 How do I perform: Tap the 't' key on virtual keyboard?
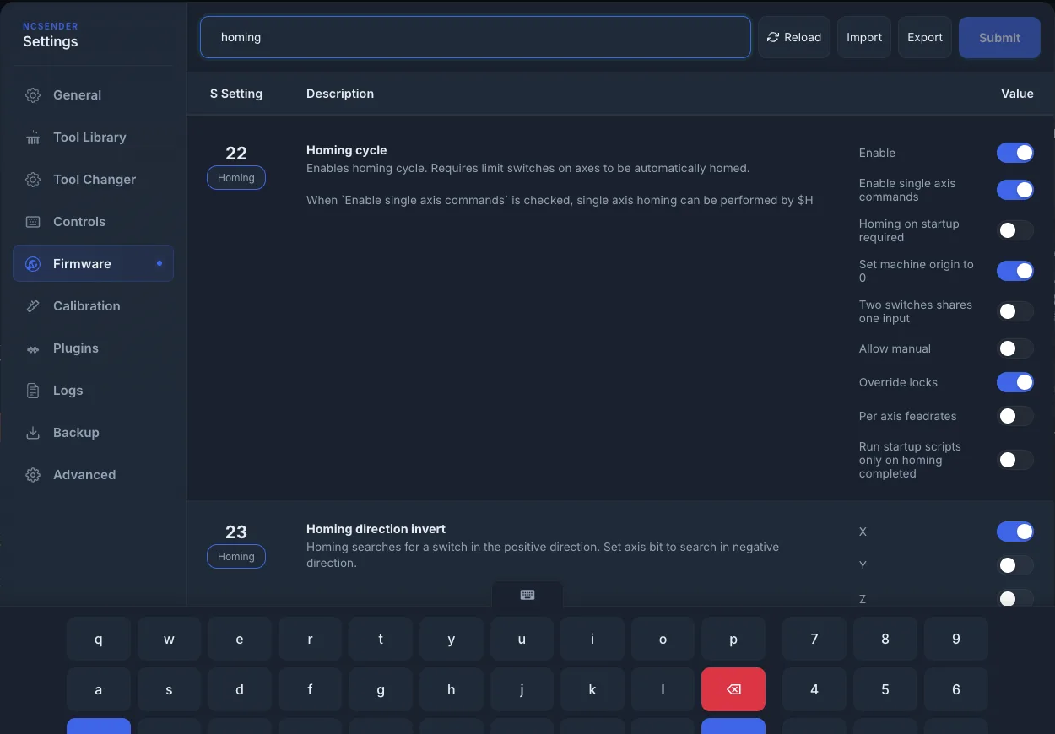[381, 639]
